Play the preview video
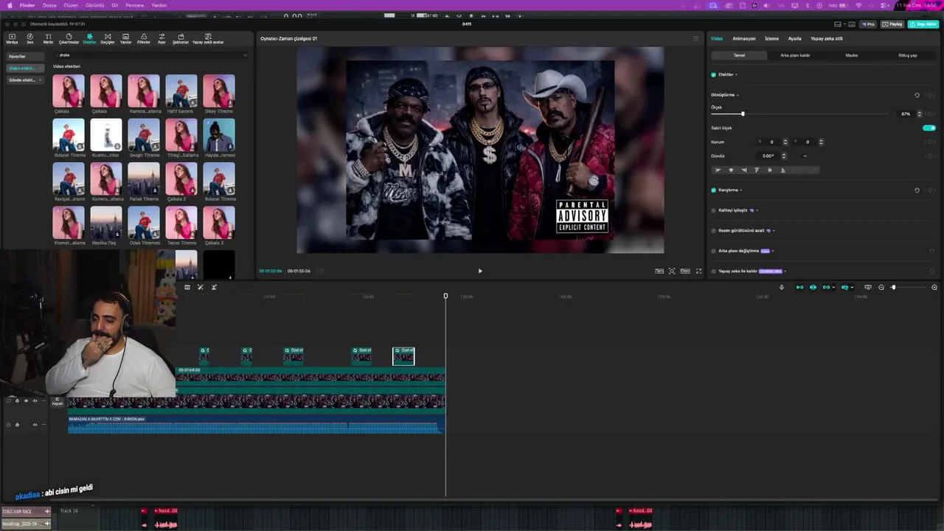The height and width of the screenshot is (531, 944). 480,271
